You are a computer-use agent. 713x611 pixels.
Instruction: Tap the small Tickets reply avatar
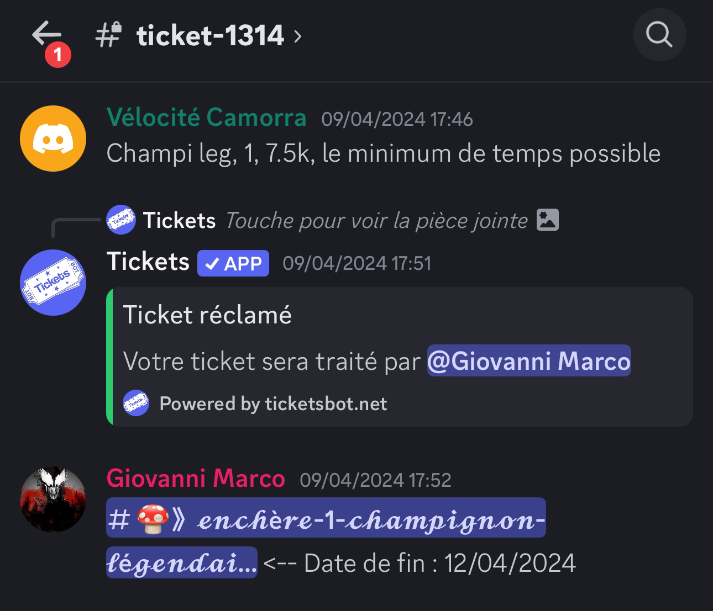point(120,220)
